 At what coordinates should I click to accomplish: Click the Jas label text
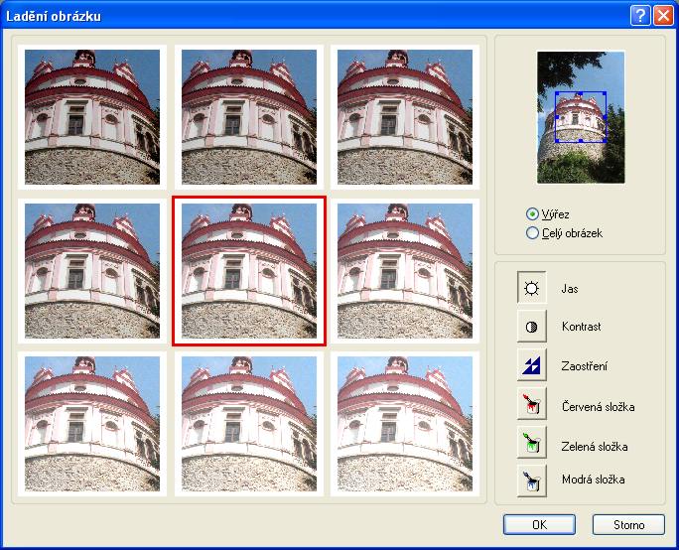[570, 289]
